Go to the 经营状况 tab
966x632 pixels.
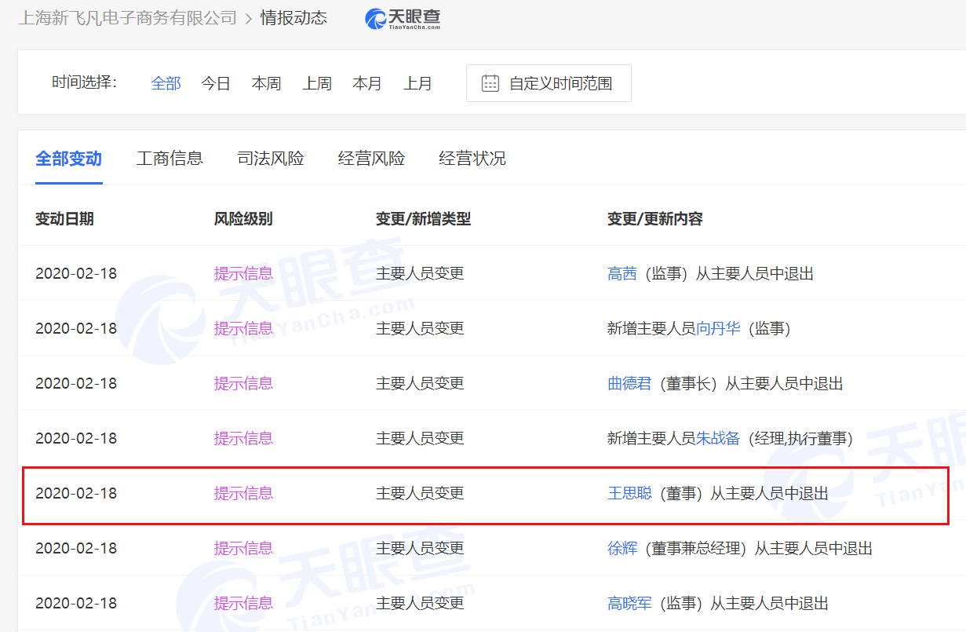[472, 159]
